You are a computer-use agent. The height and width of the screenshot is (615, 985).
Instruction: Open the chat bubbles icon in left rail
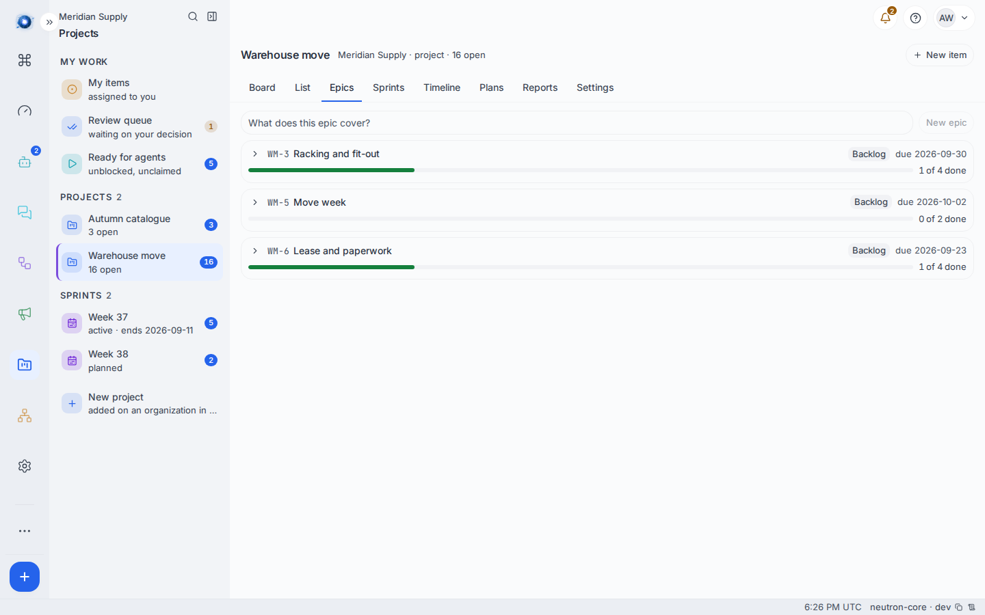coord(25,213)
